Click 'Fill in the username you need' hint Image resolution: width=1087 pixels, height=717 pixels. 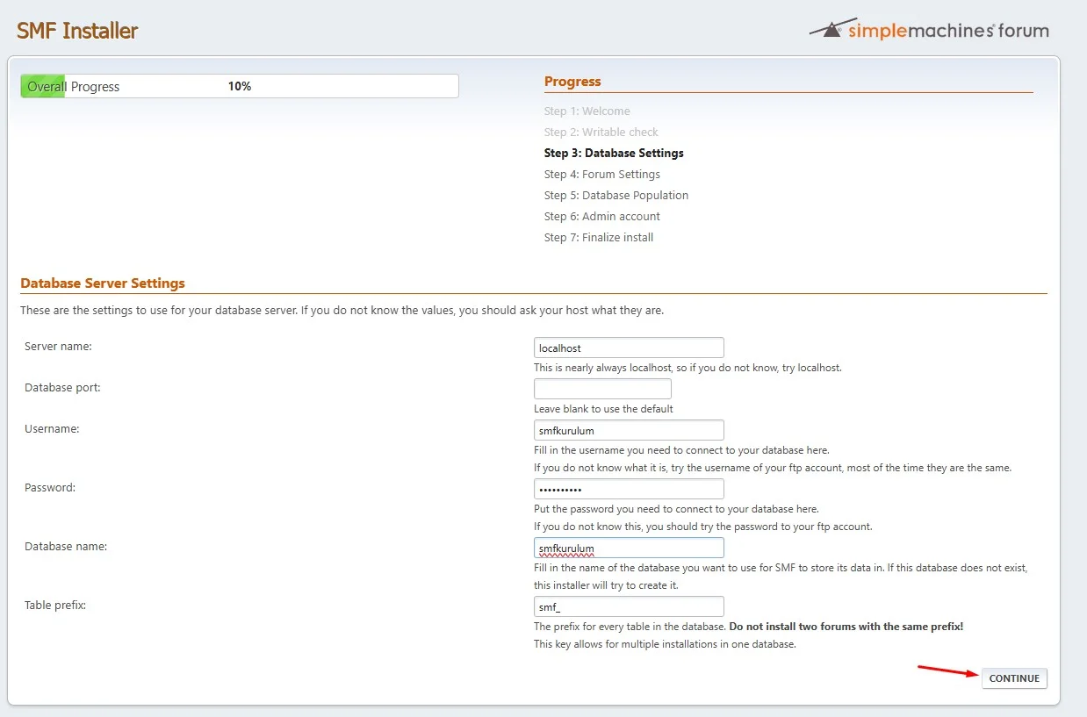coord(681,450)
